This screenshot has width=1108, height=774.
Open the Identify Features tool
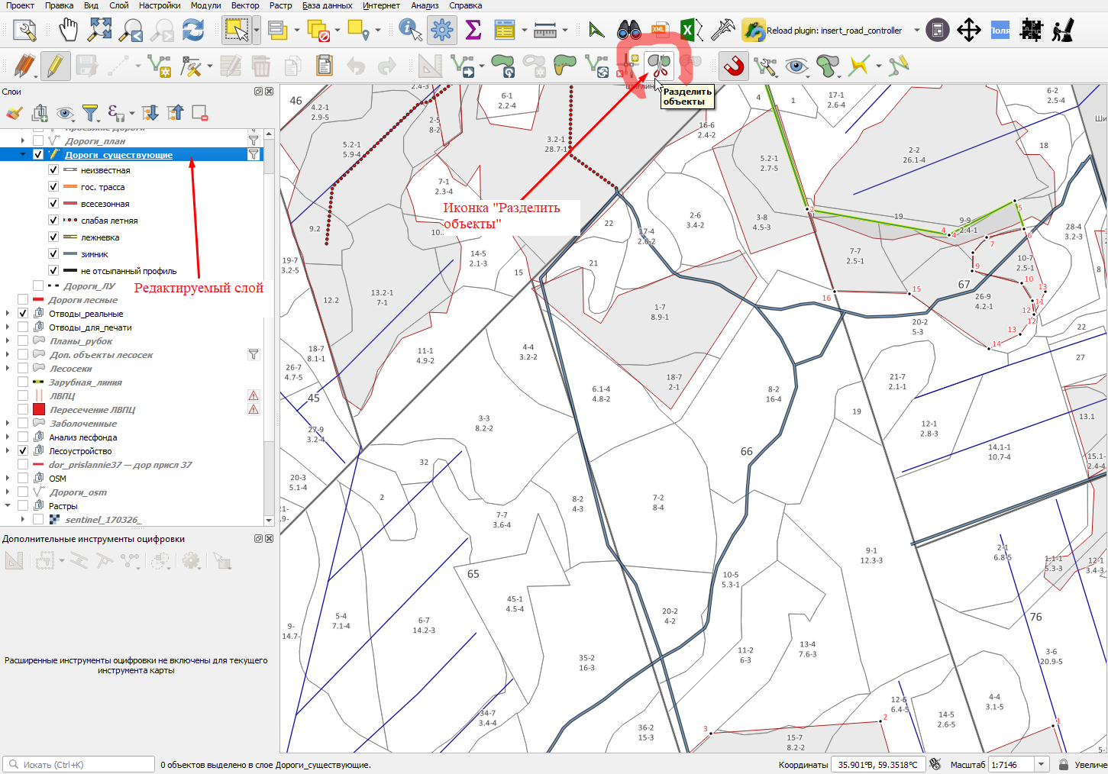click(410, 31)
